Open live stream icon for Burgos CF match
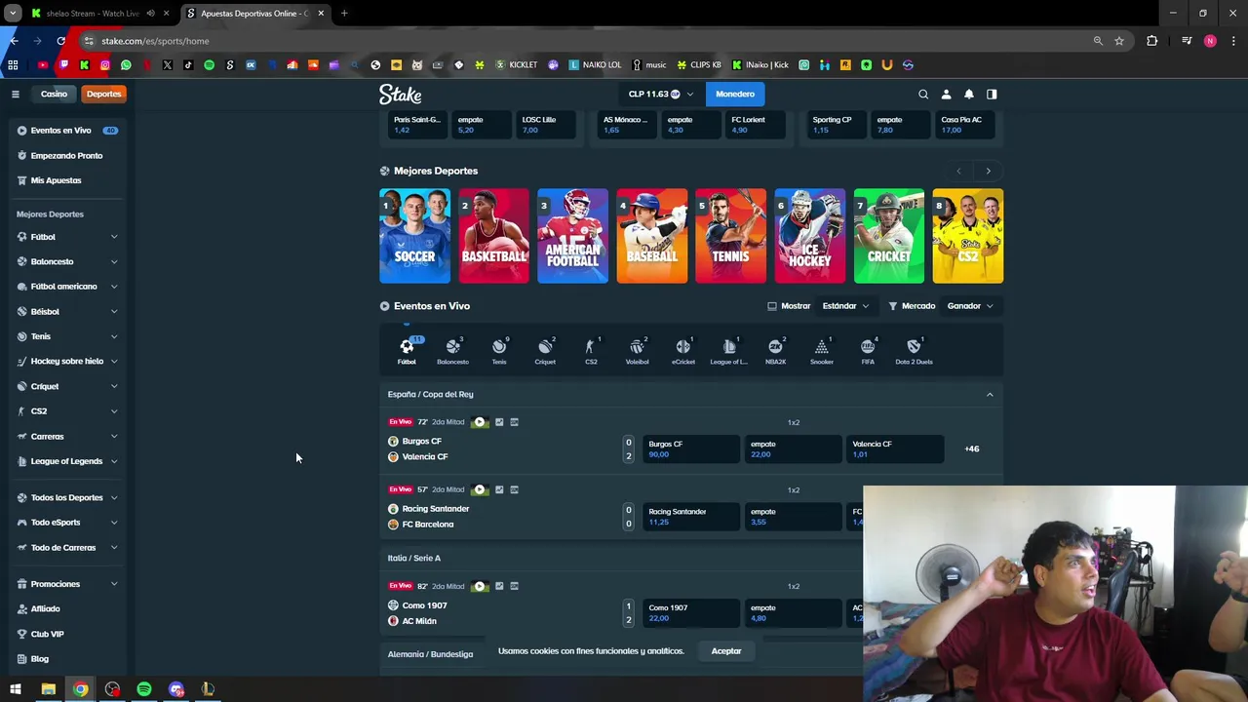 point(479,422)
